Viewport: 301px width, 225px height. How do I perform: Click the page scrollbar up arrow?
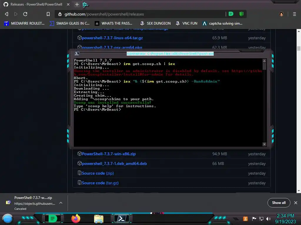pos(299,31)
